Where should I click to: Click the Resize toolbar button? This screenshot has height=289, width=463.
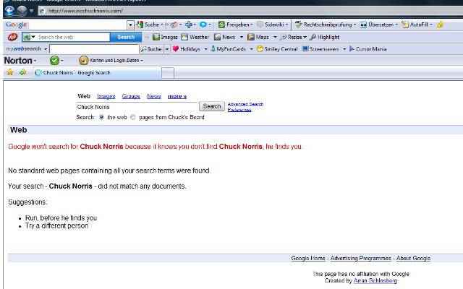[x=293, y=37]
